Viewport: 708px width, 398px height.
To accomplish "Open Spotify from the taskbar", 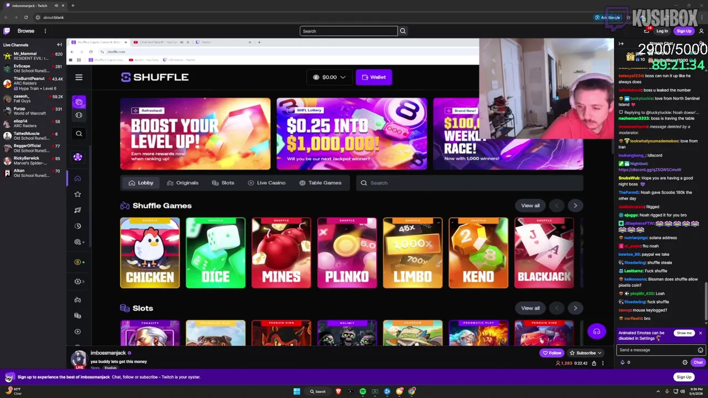I will 363,391.
